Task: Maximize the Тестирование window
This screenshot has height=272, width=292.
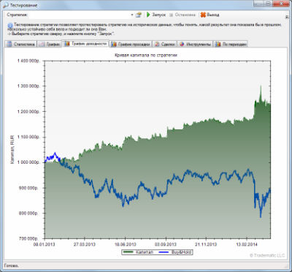Action: pos(267,4)
